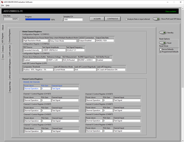Open Comparator Threshold dropdown
The width and height of the screenshot is (184, 142).
point(38,70)
